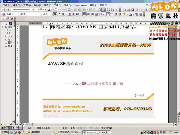180x135 pixels.
Task: Toggle Italic formatting
Action: click(59, 14)
